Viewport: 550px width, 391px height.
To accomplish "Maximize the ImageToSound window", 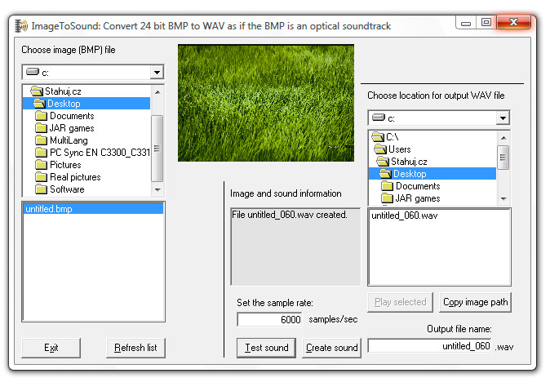I will (x=486, y=23).
